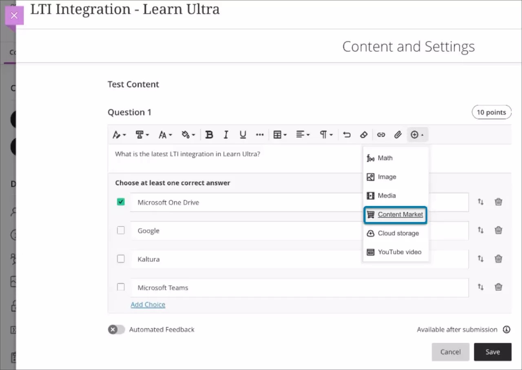The width and height of the screenshot is (522, 370).
Task: Open the paragraph style dropdown
Action: [326, 134]
